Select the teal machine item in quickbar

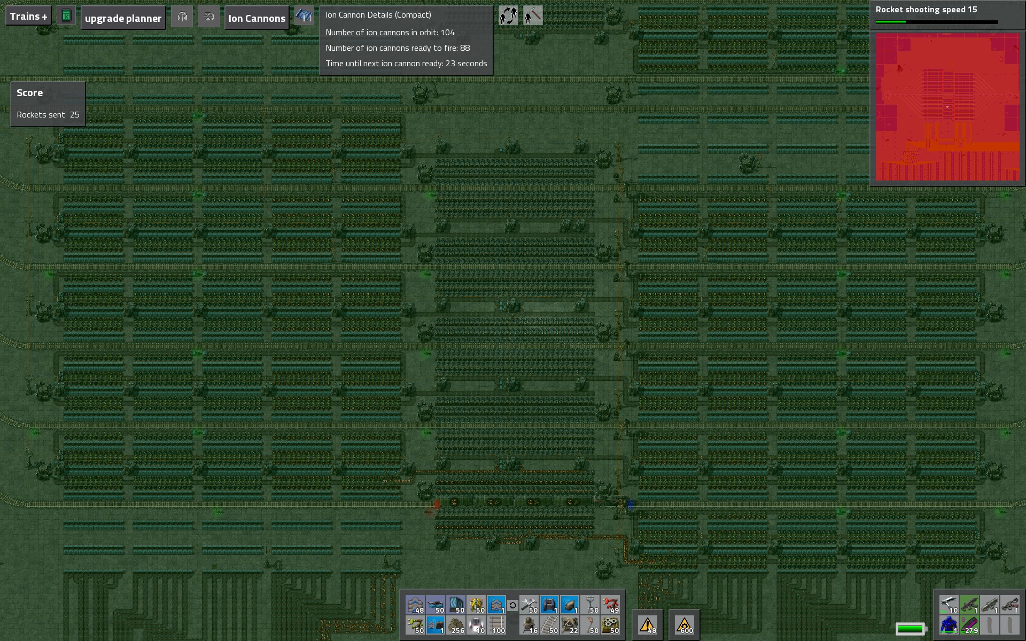(456, 605)
